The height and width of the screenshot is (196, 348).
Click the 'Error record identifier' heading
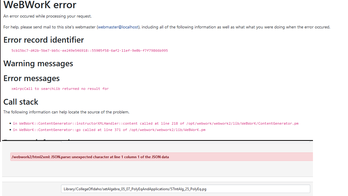[44, 40]
